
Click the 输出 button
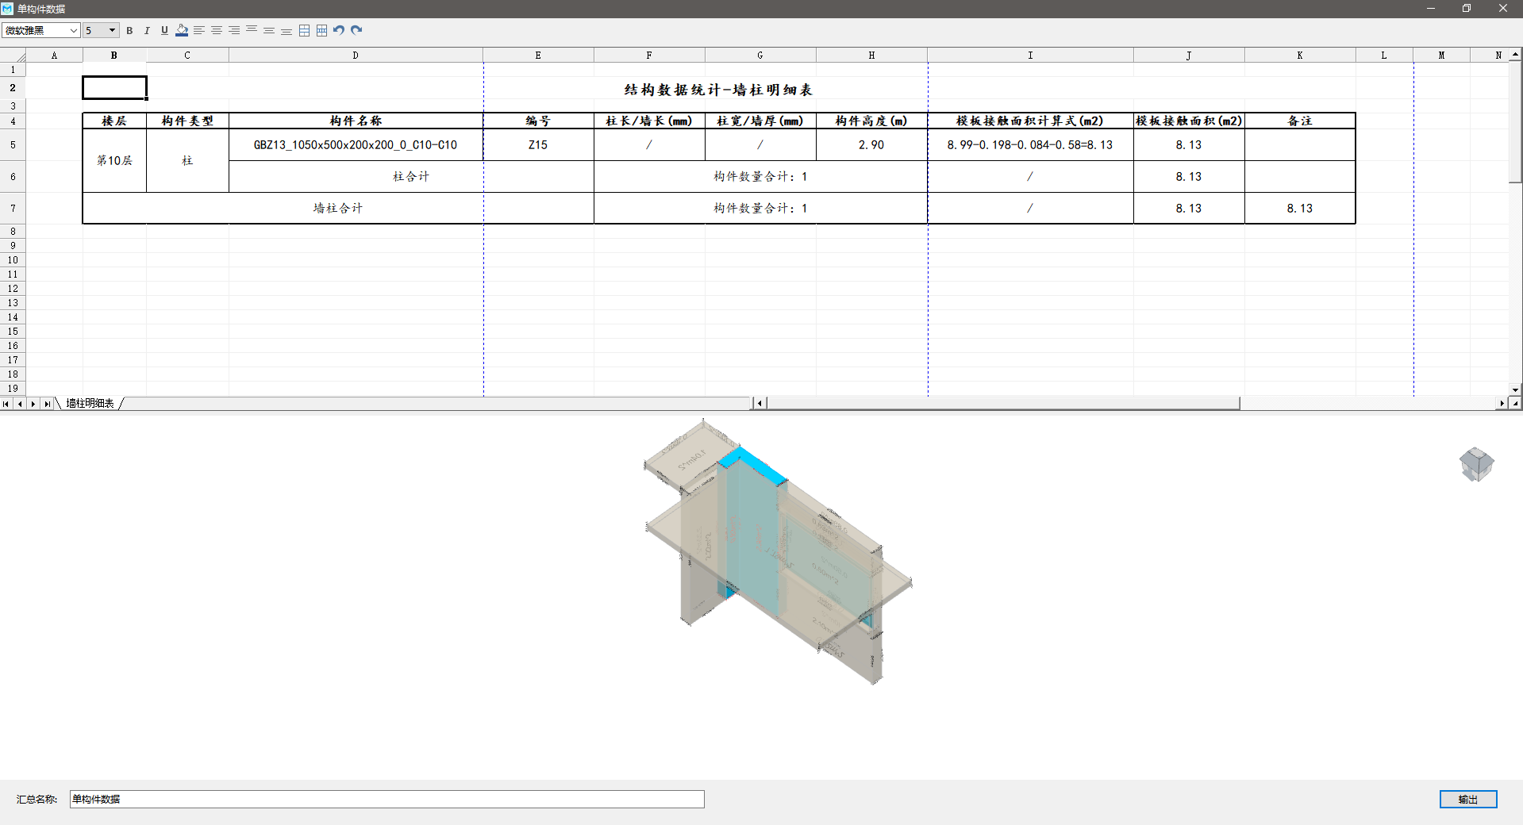tap(1468, 800)
